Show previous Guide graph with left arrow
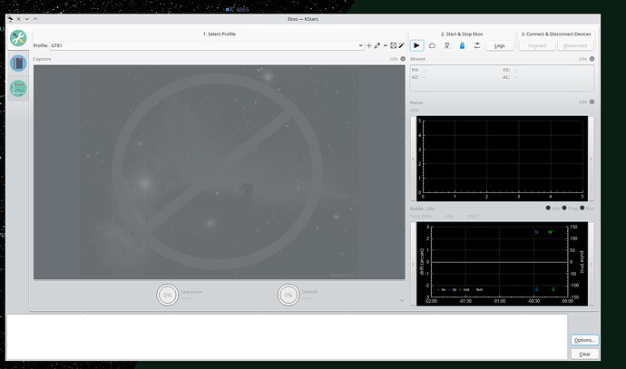626x369 pixels. (x=413, y=264)
